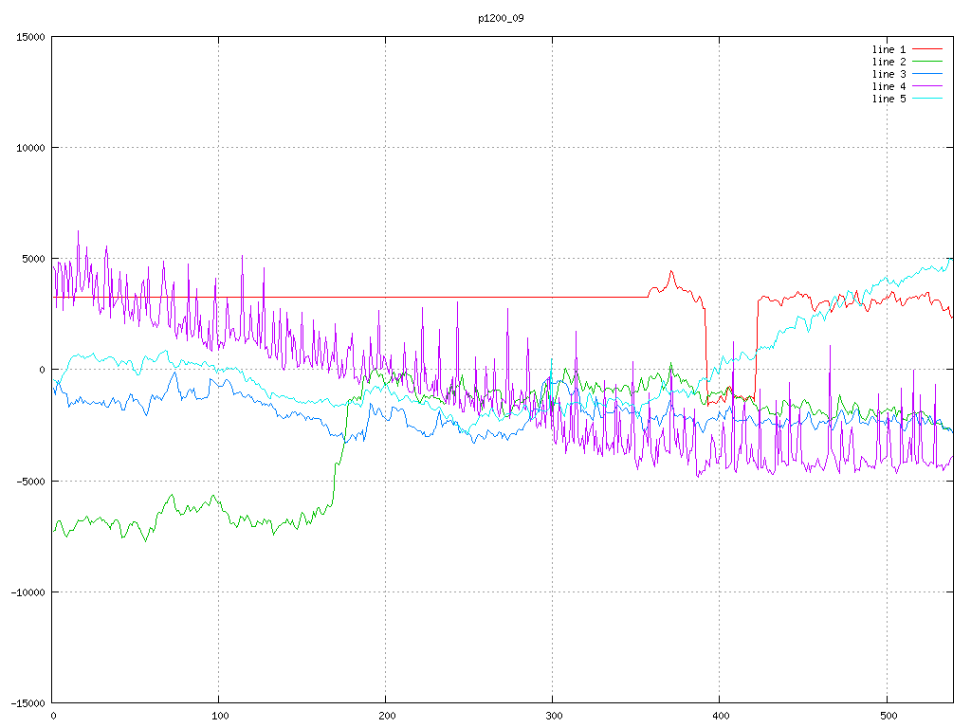971x728 pixels.
Task: Click the 5000 y-axis tick label
Action: 32,259
